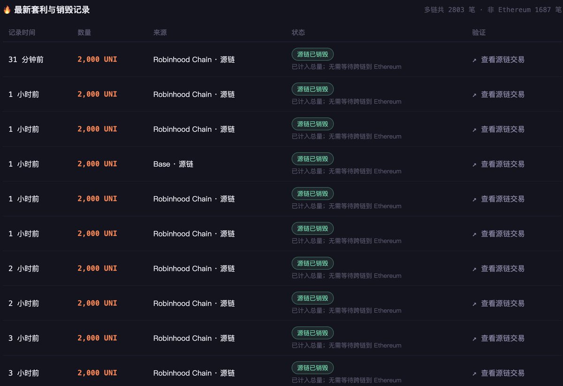The height and width of the screenshot is (386, 563).
Task: Click the 来源 column header
Action: (x=160, y=33)
